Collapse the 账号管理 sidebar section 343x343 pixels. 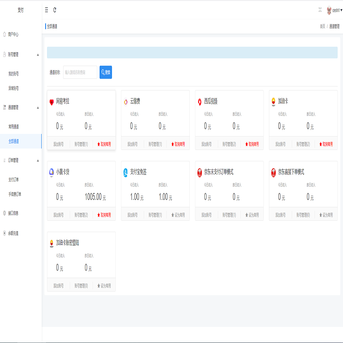(x=38, y=55)
